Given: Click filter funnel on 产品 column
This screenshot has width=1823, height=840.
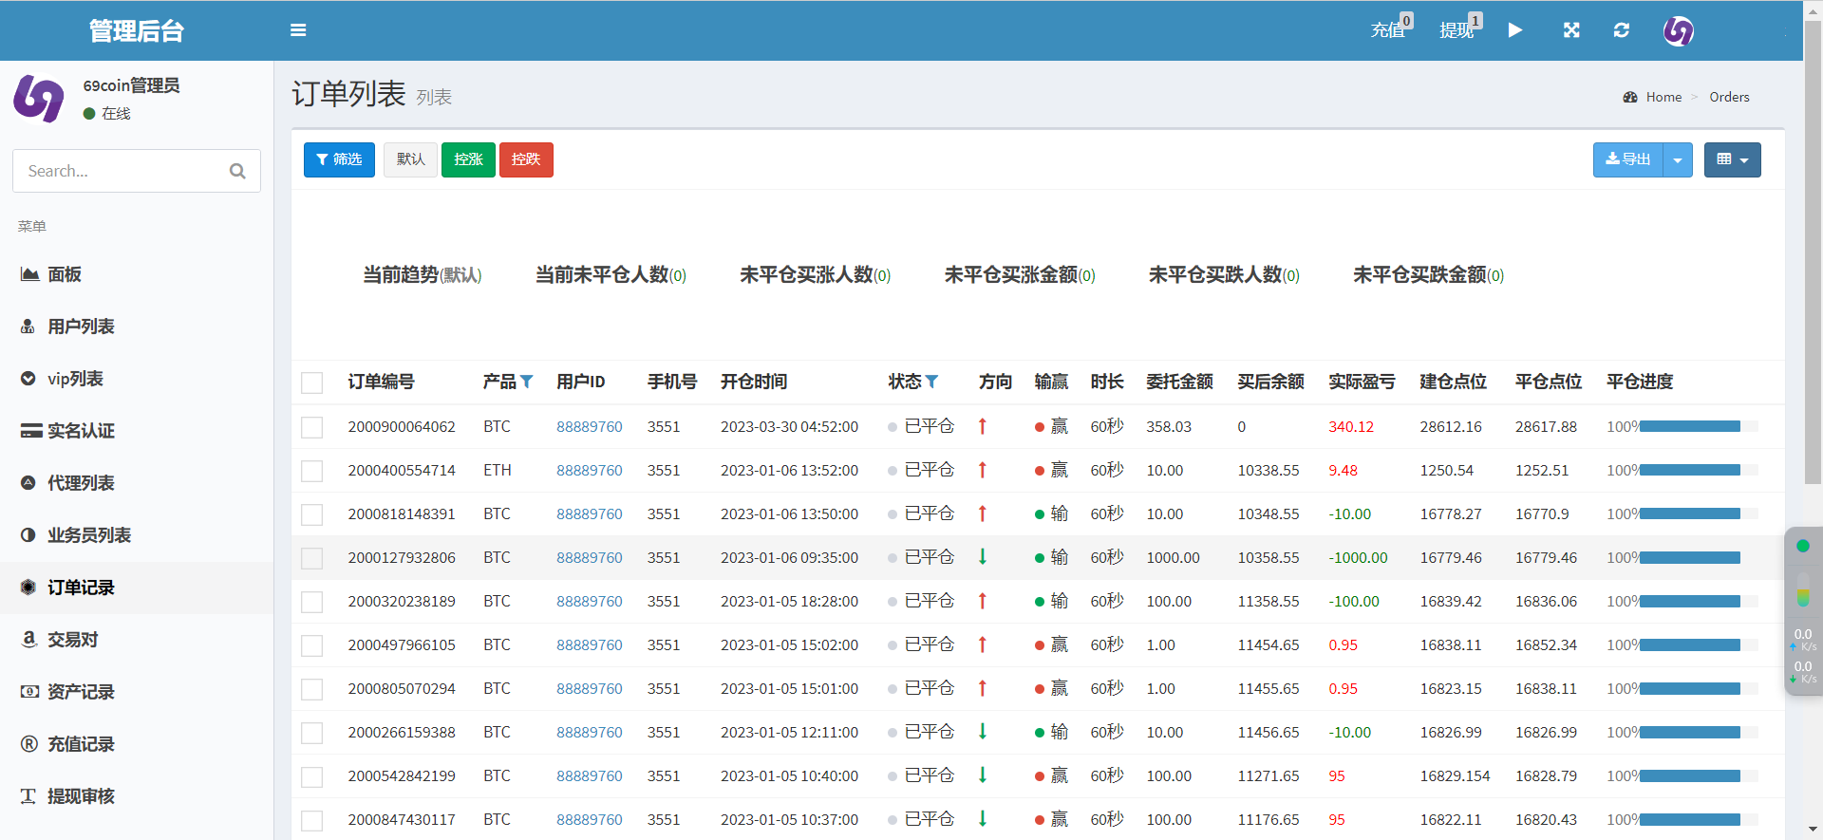Looking at the screenshot, I should 527,382.
